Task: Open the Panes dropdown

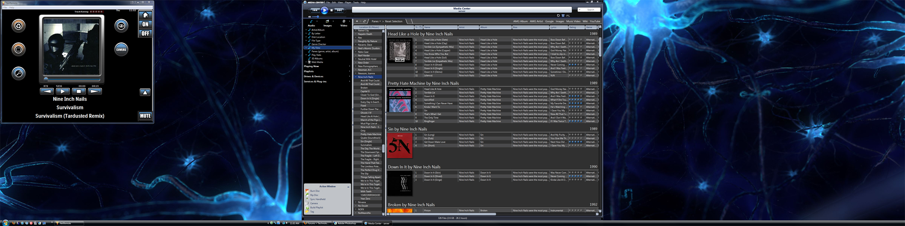Action: coord(376,21)
